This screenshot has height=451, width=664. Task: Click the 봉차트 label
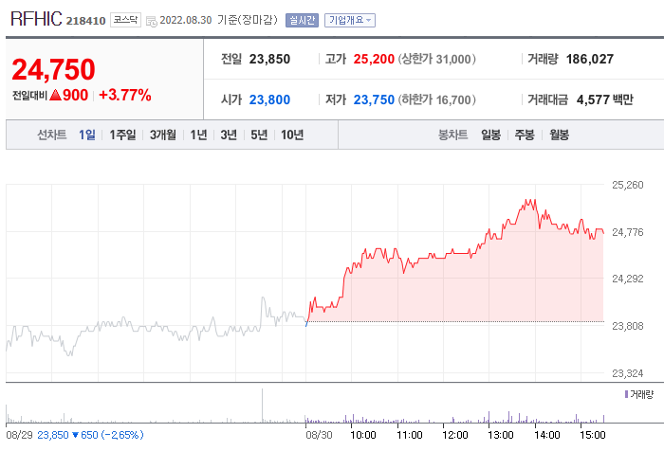452,135
